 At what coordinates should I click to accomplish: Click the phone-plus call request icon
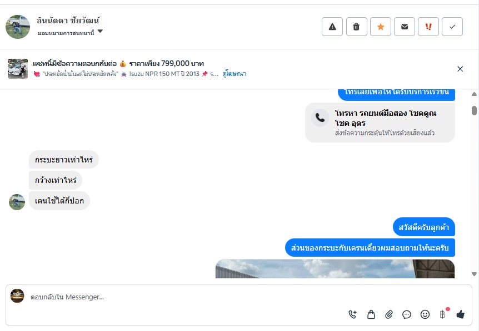[352, 314]
